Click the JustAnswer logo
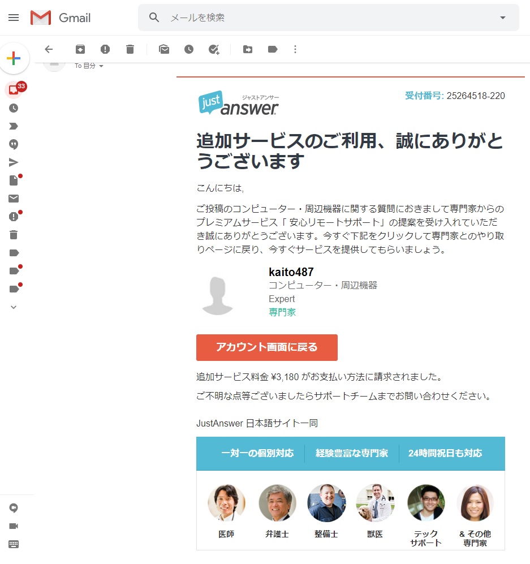 click(239, 103)
